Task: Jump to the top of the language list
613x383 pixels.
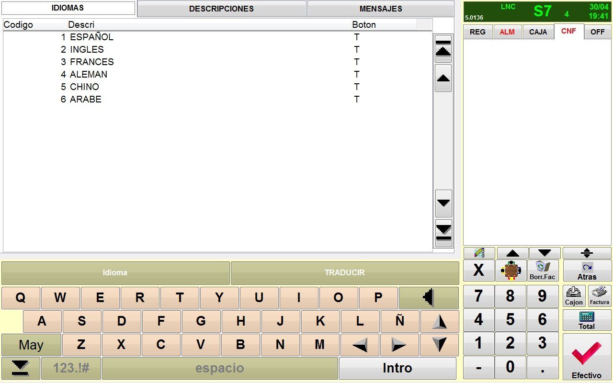Action: click(x=443, y=49)
